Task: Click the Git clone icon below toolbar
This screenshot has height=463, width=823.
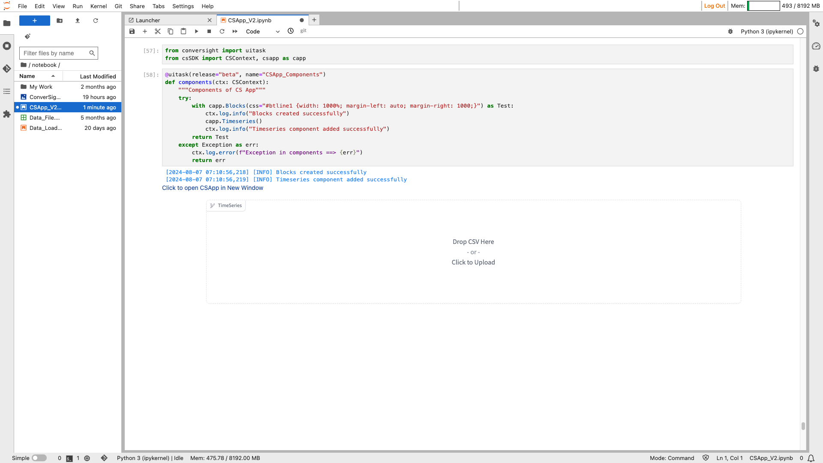Action: 27,36
